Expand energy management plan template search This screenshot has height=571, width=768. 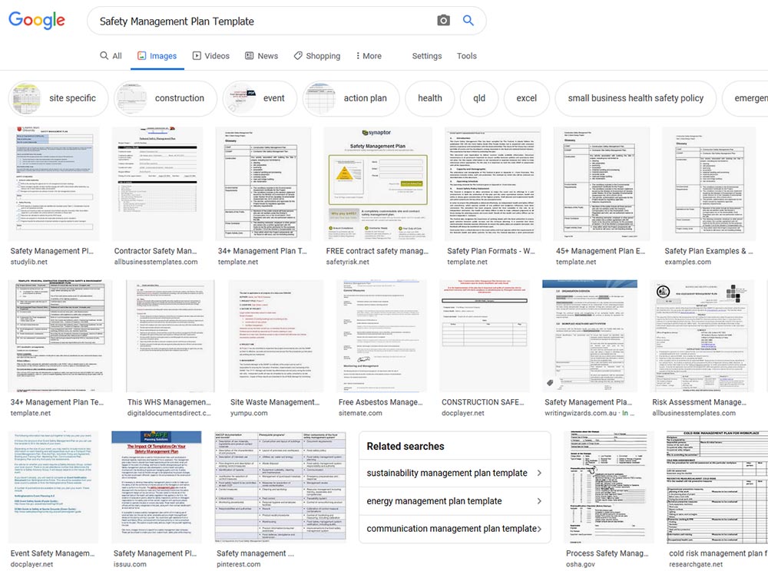click(x=454, y=501)
